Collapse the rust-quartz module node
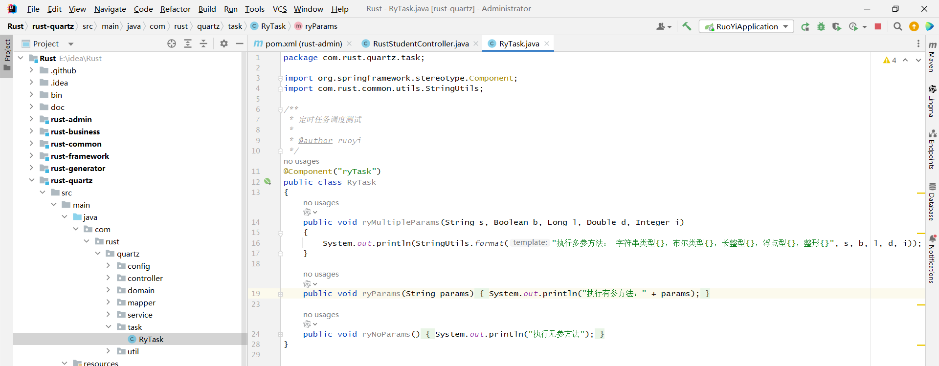Screen dimensions: 939x366 pos(31,180)
